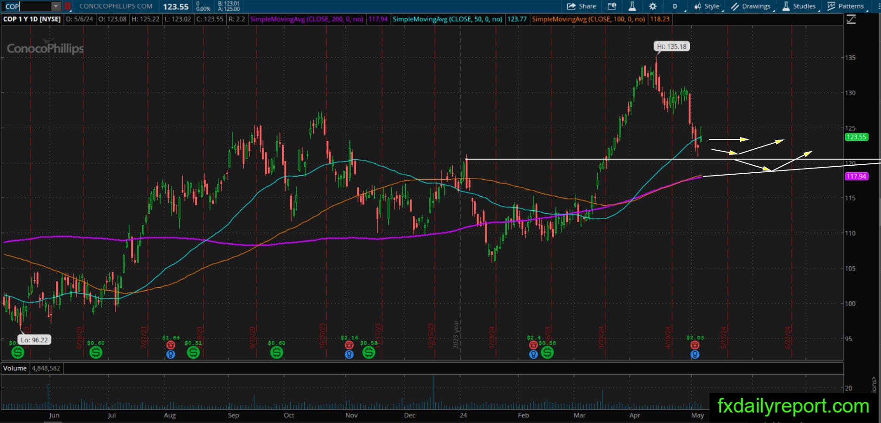Click the COP 1 Y 1D [NYSE] chart title
881x423 pixels.
32,19
